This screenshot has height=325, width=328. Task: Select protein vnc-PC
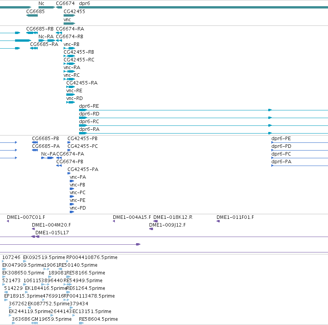(77, 192)
